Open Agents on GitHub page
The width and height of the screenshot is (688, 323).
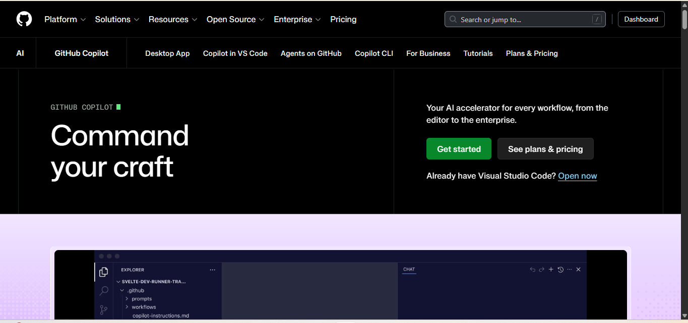[x=311, y=53]
